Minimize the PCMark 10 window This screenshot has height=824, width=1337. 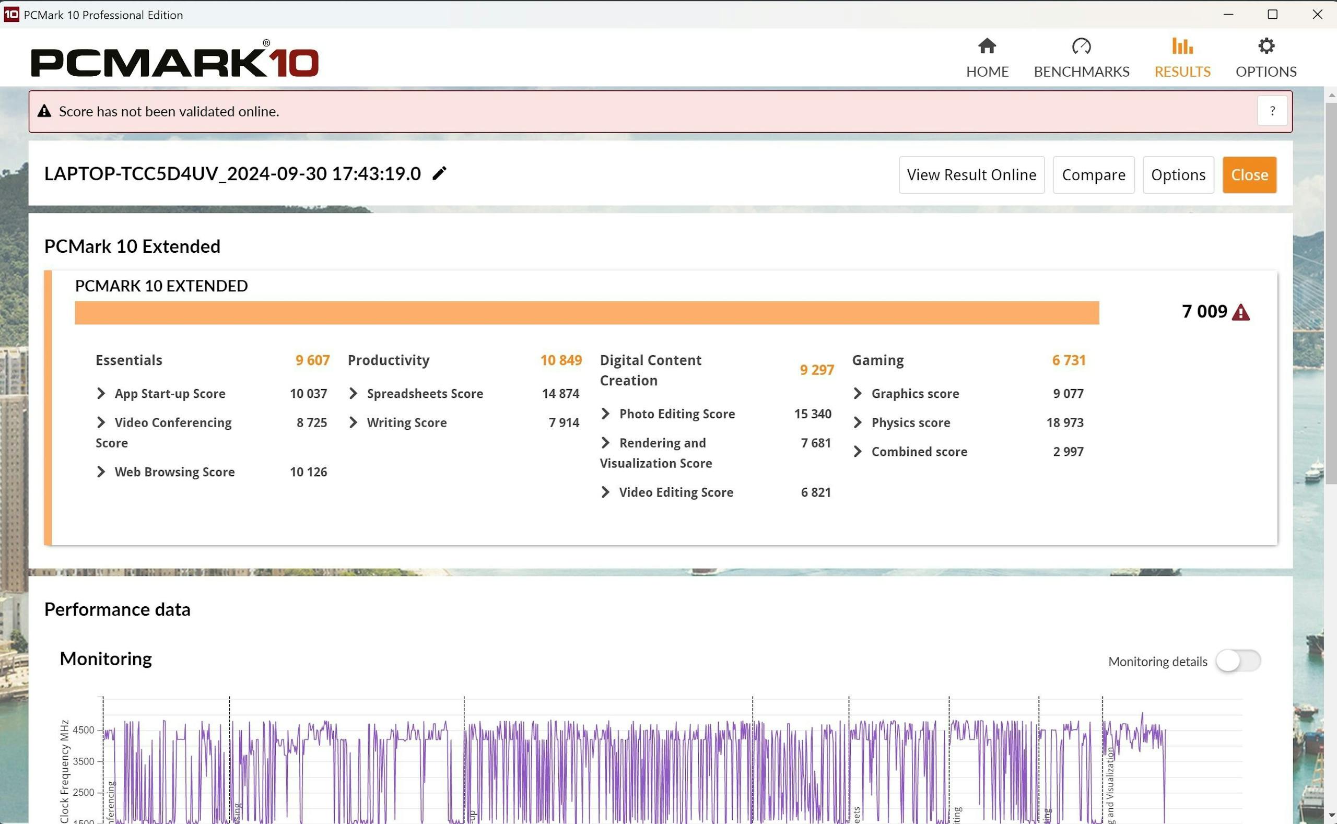click(x=1228, y=15)
